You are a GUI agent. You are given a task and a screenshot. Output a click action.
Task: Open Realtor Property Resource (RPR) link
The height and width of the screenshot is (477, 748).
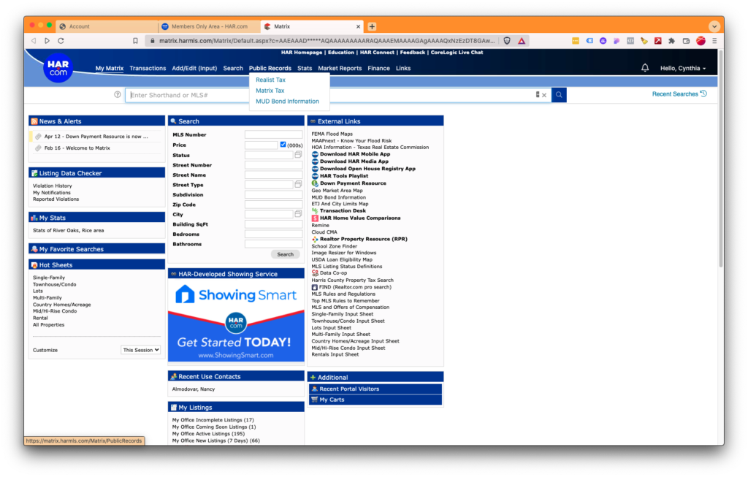coord(364,239)
